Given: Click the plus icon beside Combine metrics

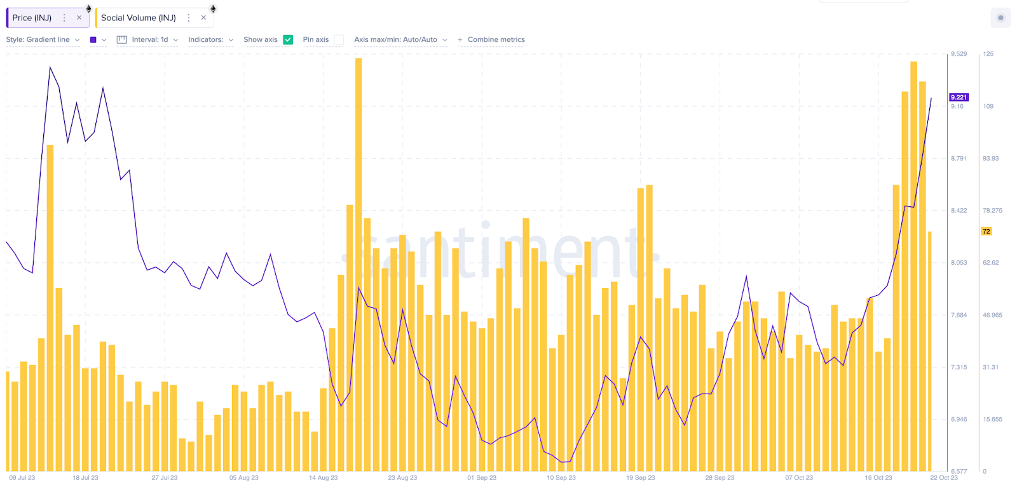Looking at the screenshot, I should 460,39.
